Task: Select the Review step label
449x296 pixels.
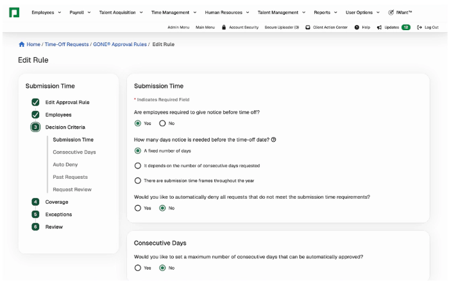Action: tap(54, 227)
